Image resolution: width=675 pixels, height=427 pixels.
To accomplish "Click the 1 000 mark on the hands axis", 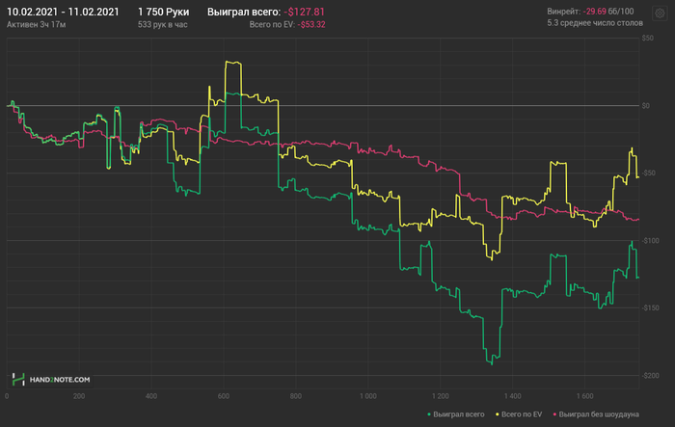I will click(x=367, y=396).
